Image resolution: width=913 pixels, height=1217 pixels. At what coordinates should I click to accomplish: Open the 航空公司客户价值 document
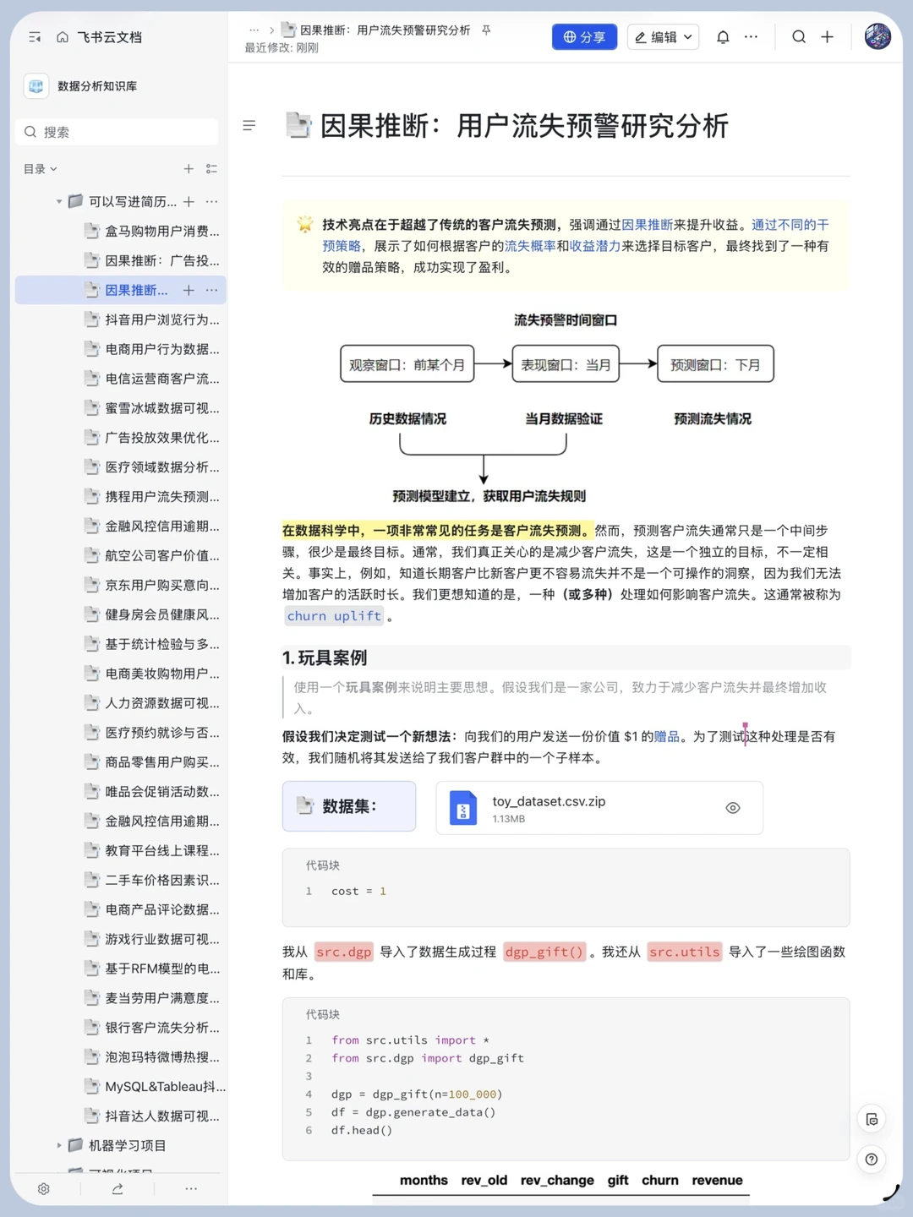point(153,555)
